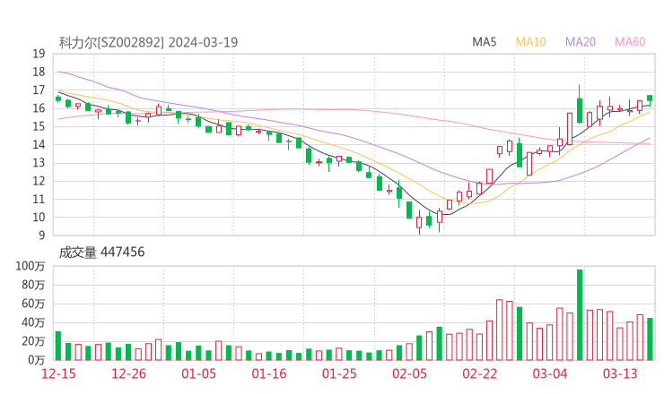This screenshot has height=394, width=664.
Task: Click the 20万 volume axis label
Action: (33, 341)
